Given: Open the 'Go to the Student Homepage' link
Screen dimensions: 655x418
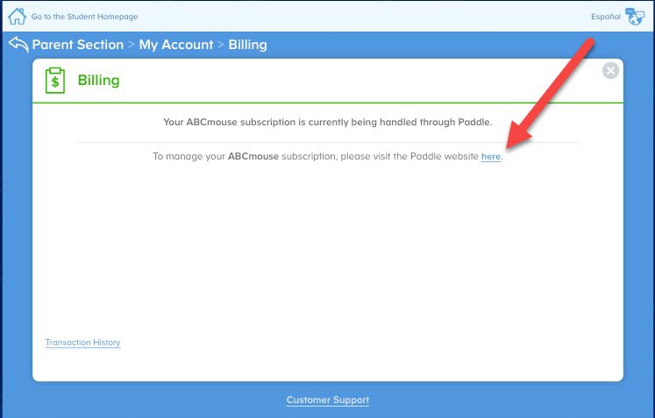Looking at the screenshot, I should point(84,17).
